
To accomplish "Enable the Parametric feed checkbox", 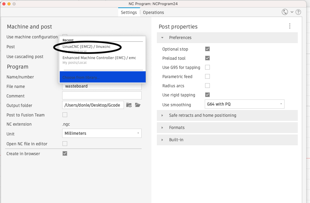I will coord(207,76).
